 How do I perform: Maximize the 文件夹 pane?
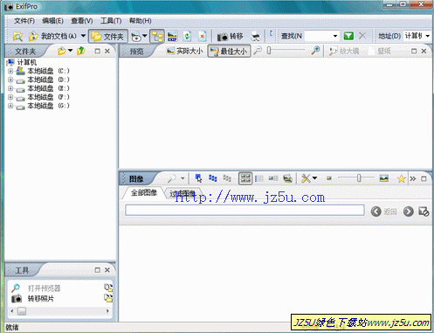pos(98,51)
